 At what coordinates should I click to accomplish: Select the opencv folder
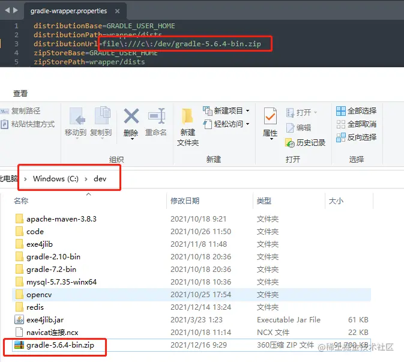tap(39, 295)
